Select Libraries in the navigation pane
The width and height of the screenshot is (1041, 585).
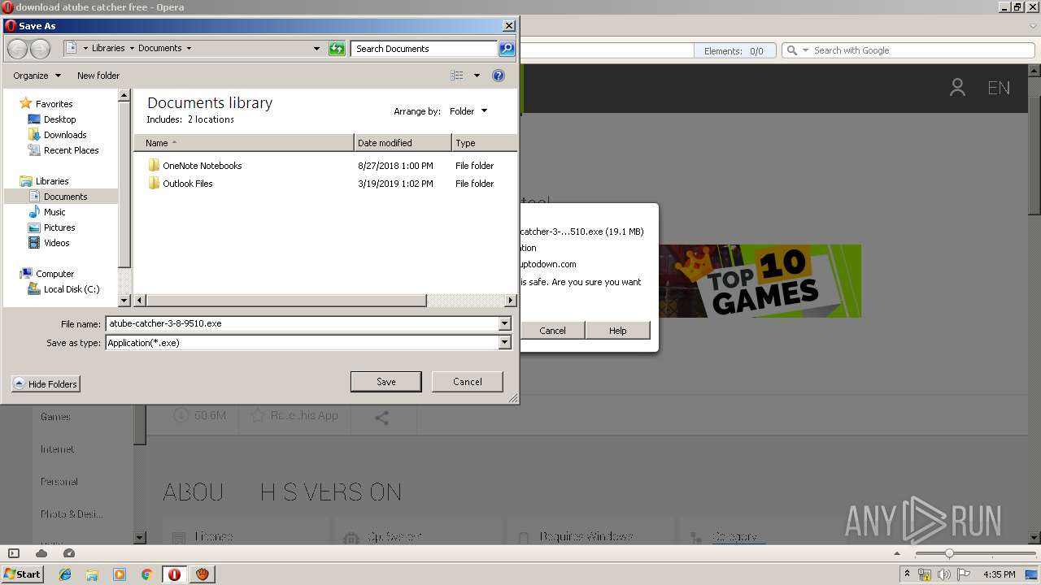[52, 181]
